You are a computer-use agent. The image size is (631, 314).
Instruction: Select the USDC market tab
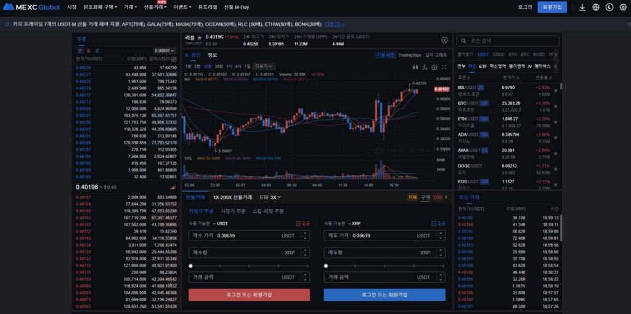[x=499, y=54]
